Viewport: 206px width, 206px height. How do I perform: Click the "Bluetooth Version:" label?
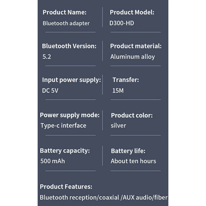[x=69, y=46]
